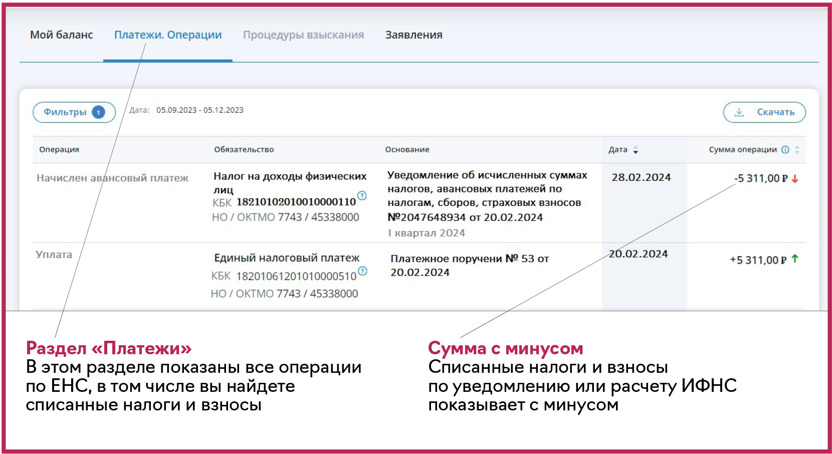The height and width of the screenshot is (454, 832).
Task: Click red down arrow by -5 311,00 ₽
Action: [x=795, y=179]
